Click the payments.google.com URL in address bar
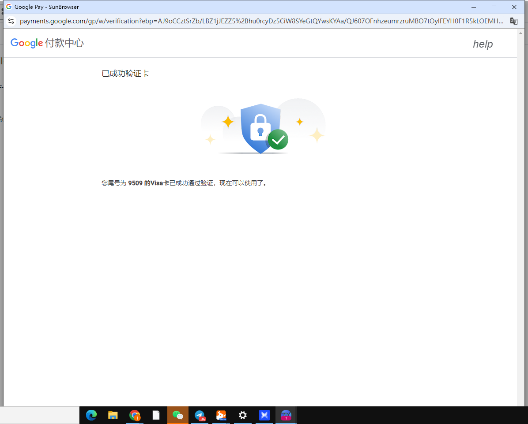 [262, 21]
